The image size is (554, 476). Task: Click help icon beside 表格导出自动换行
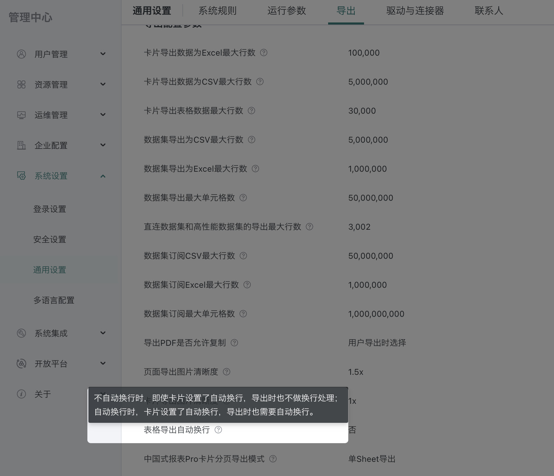(218, 430)
